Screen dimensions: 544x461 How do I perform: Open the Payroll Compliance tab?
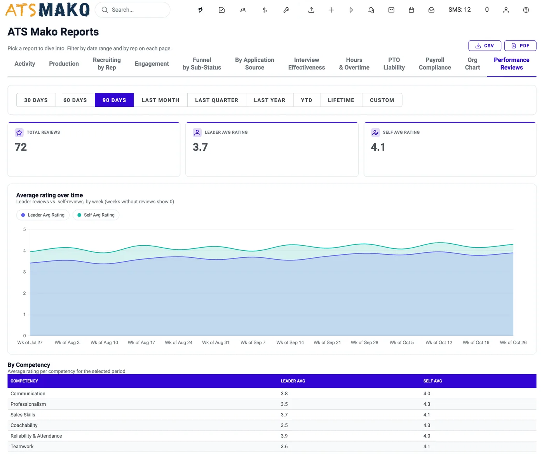coord(435,64)
